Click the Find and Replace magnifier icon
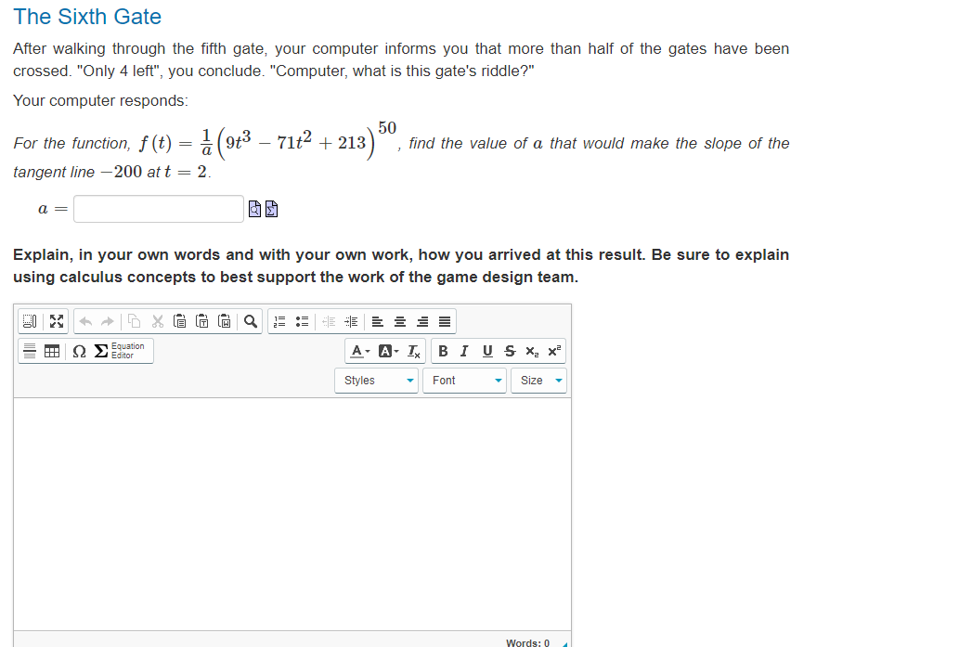 [251, 321]
